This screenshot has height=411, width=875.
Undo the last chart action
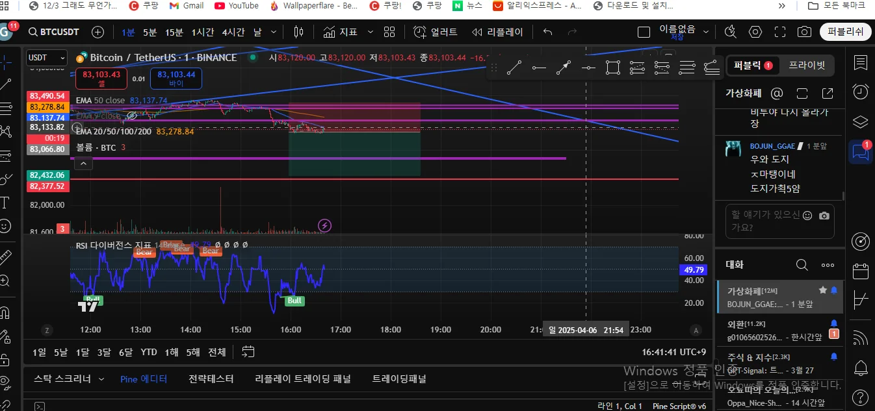[547, 32]
